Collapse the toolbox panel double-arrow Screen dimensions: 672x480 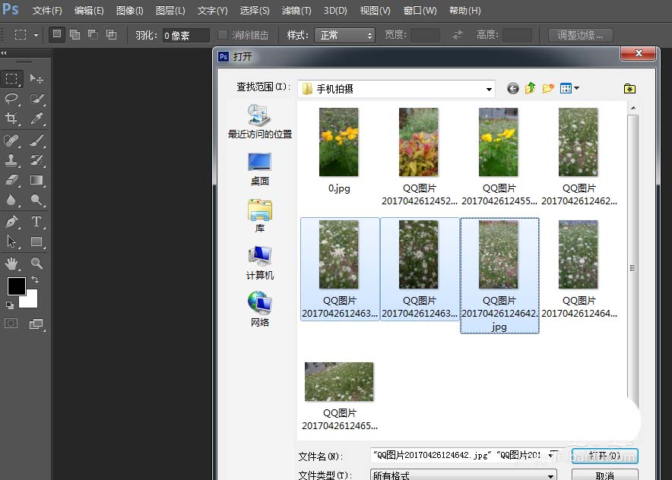pos(4,52)
